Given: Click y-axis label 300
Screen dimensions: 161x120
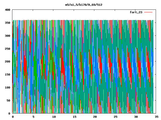Looking at the screenshot, I should 8,36.
